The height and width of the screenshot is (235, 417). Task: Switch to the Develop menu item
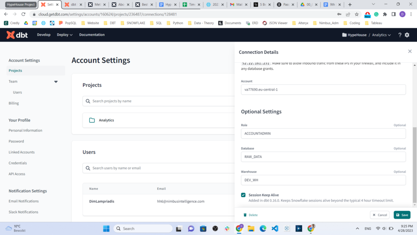pos(44,35)
